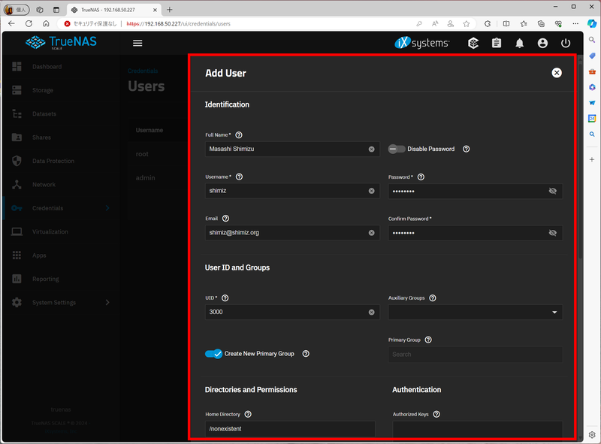Click the browser address bar URL
Image resolution: width=601 pixels, height=444 pixels.
pos(178,24)
